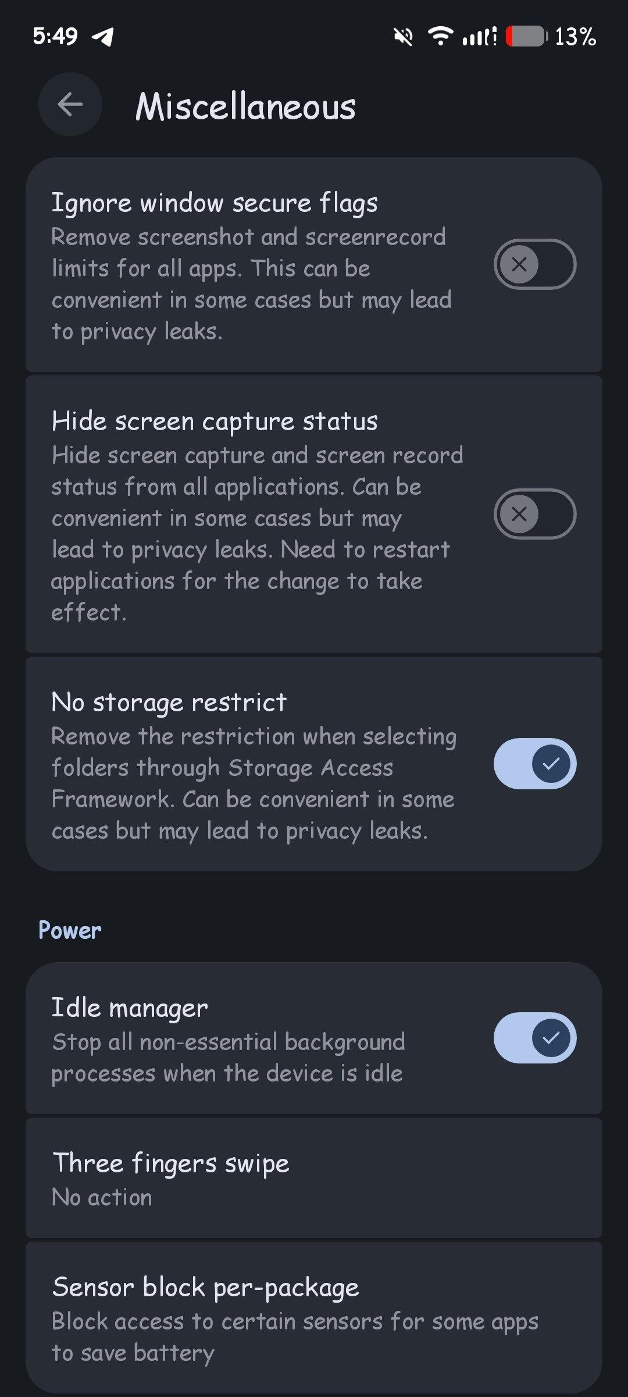Tap Hide screen capture status title

[215, 421]
